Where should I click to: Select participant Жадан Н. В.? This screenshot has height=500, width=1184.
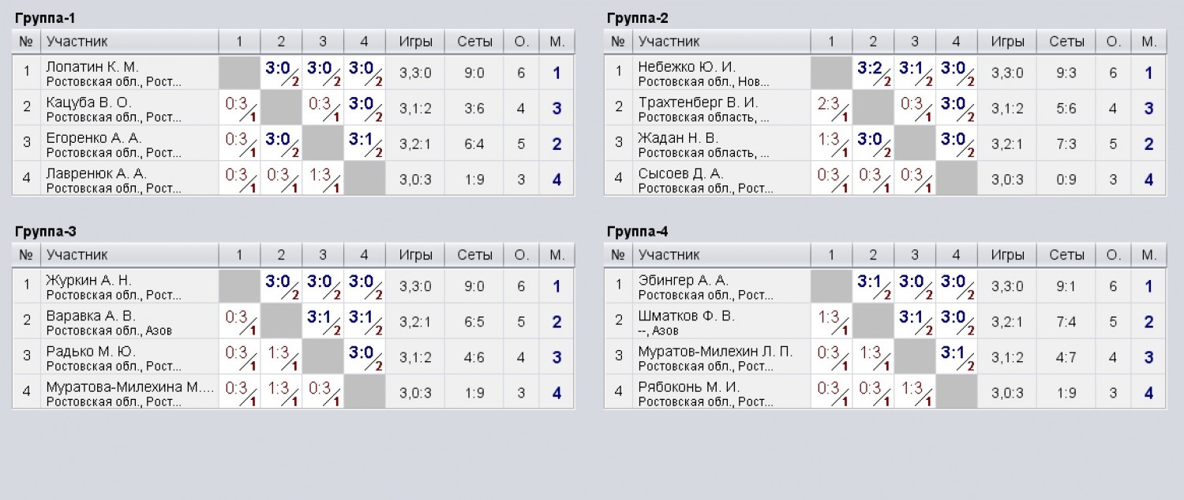[x=678, y=138]
